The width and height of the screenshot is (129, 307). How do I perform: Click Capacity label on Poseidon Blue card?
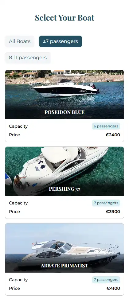pos(18,126)
